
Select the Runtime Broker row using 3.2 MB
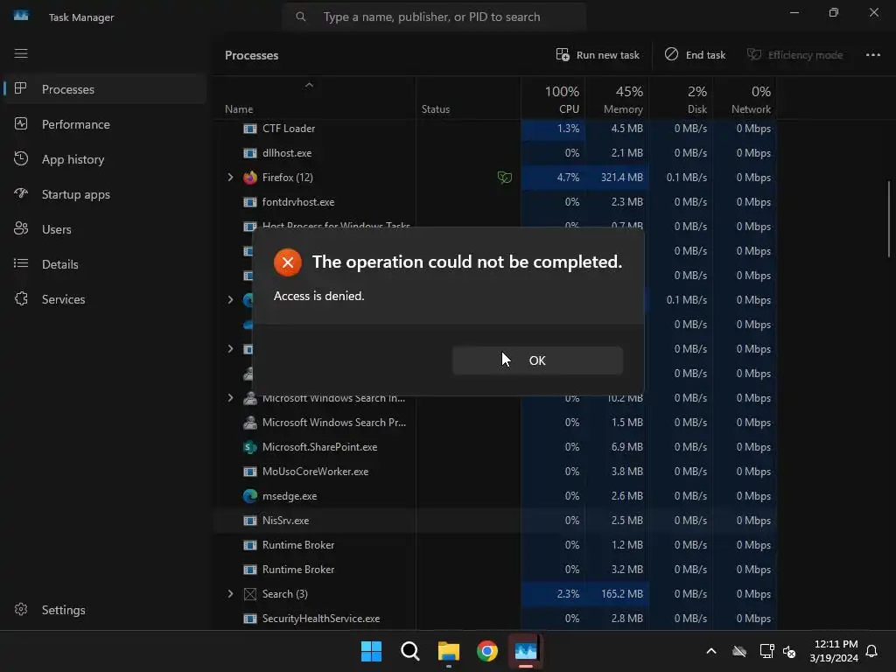pos(495,569)
